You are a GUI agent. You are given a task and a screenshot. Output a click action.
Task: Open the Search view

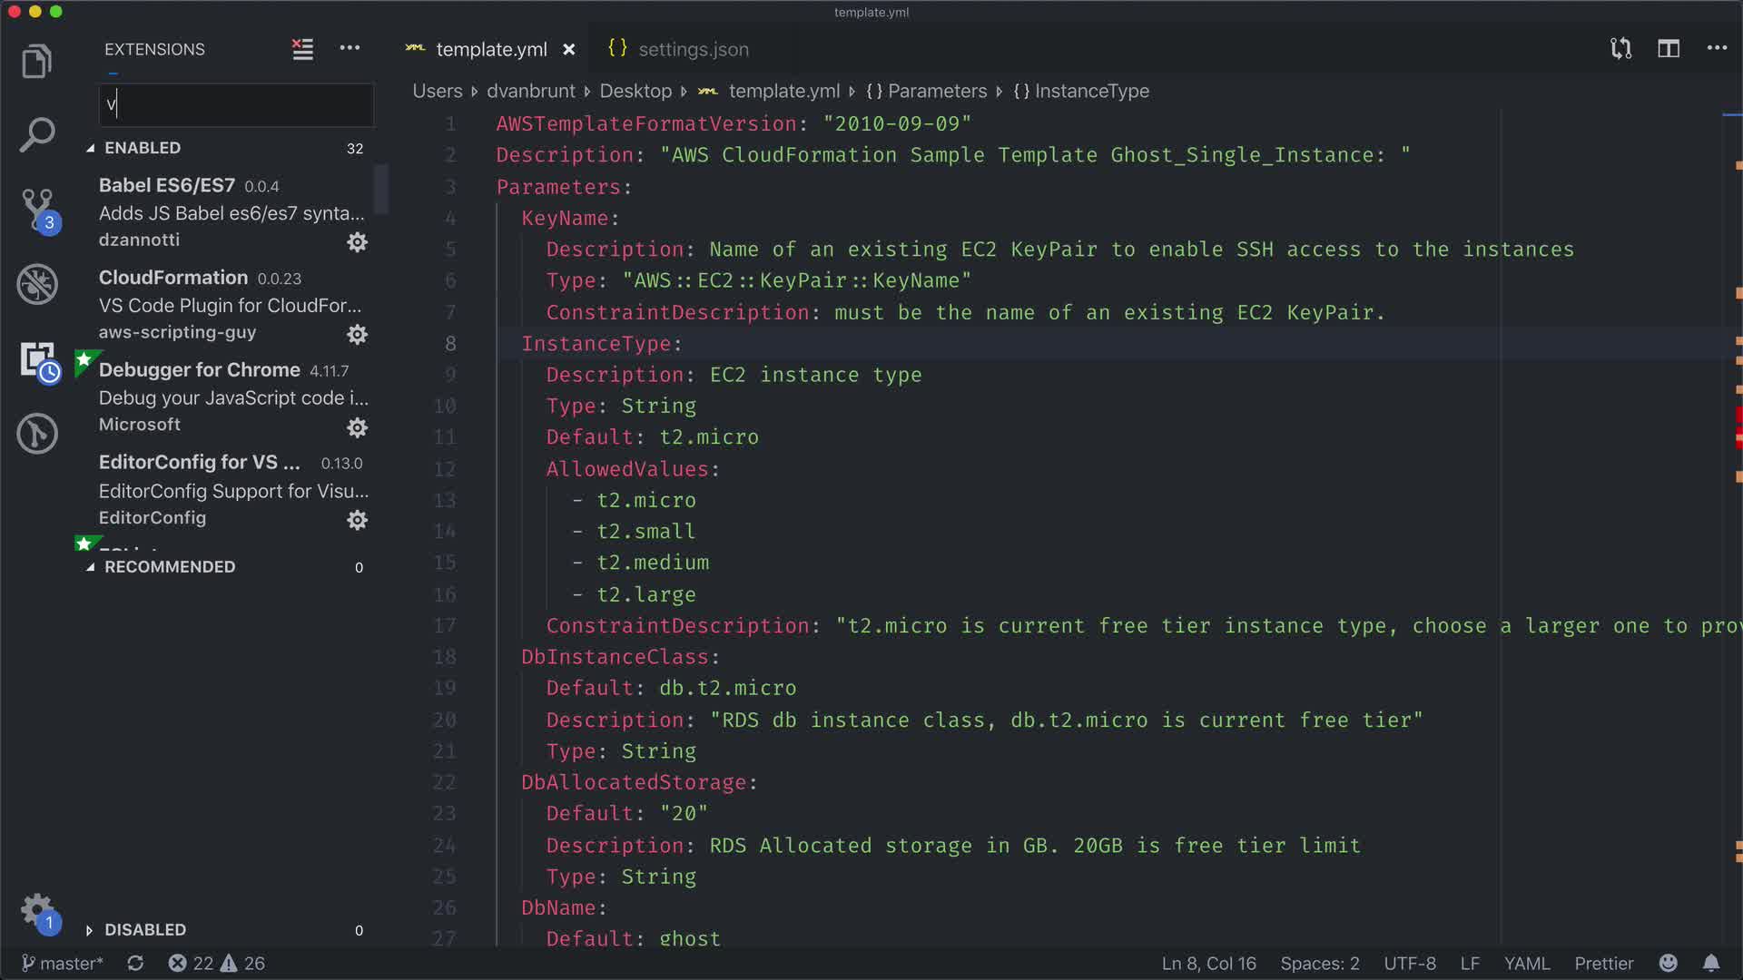click(x=37, y=135)
